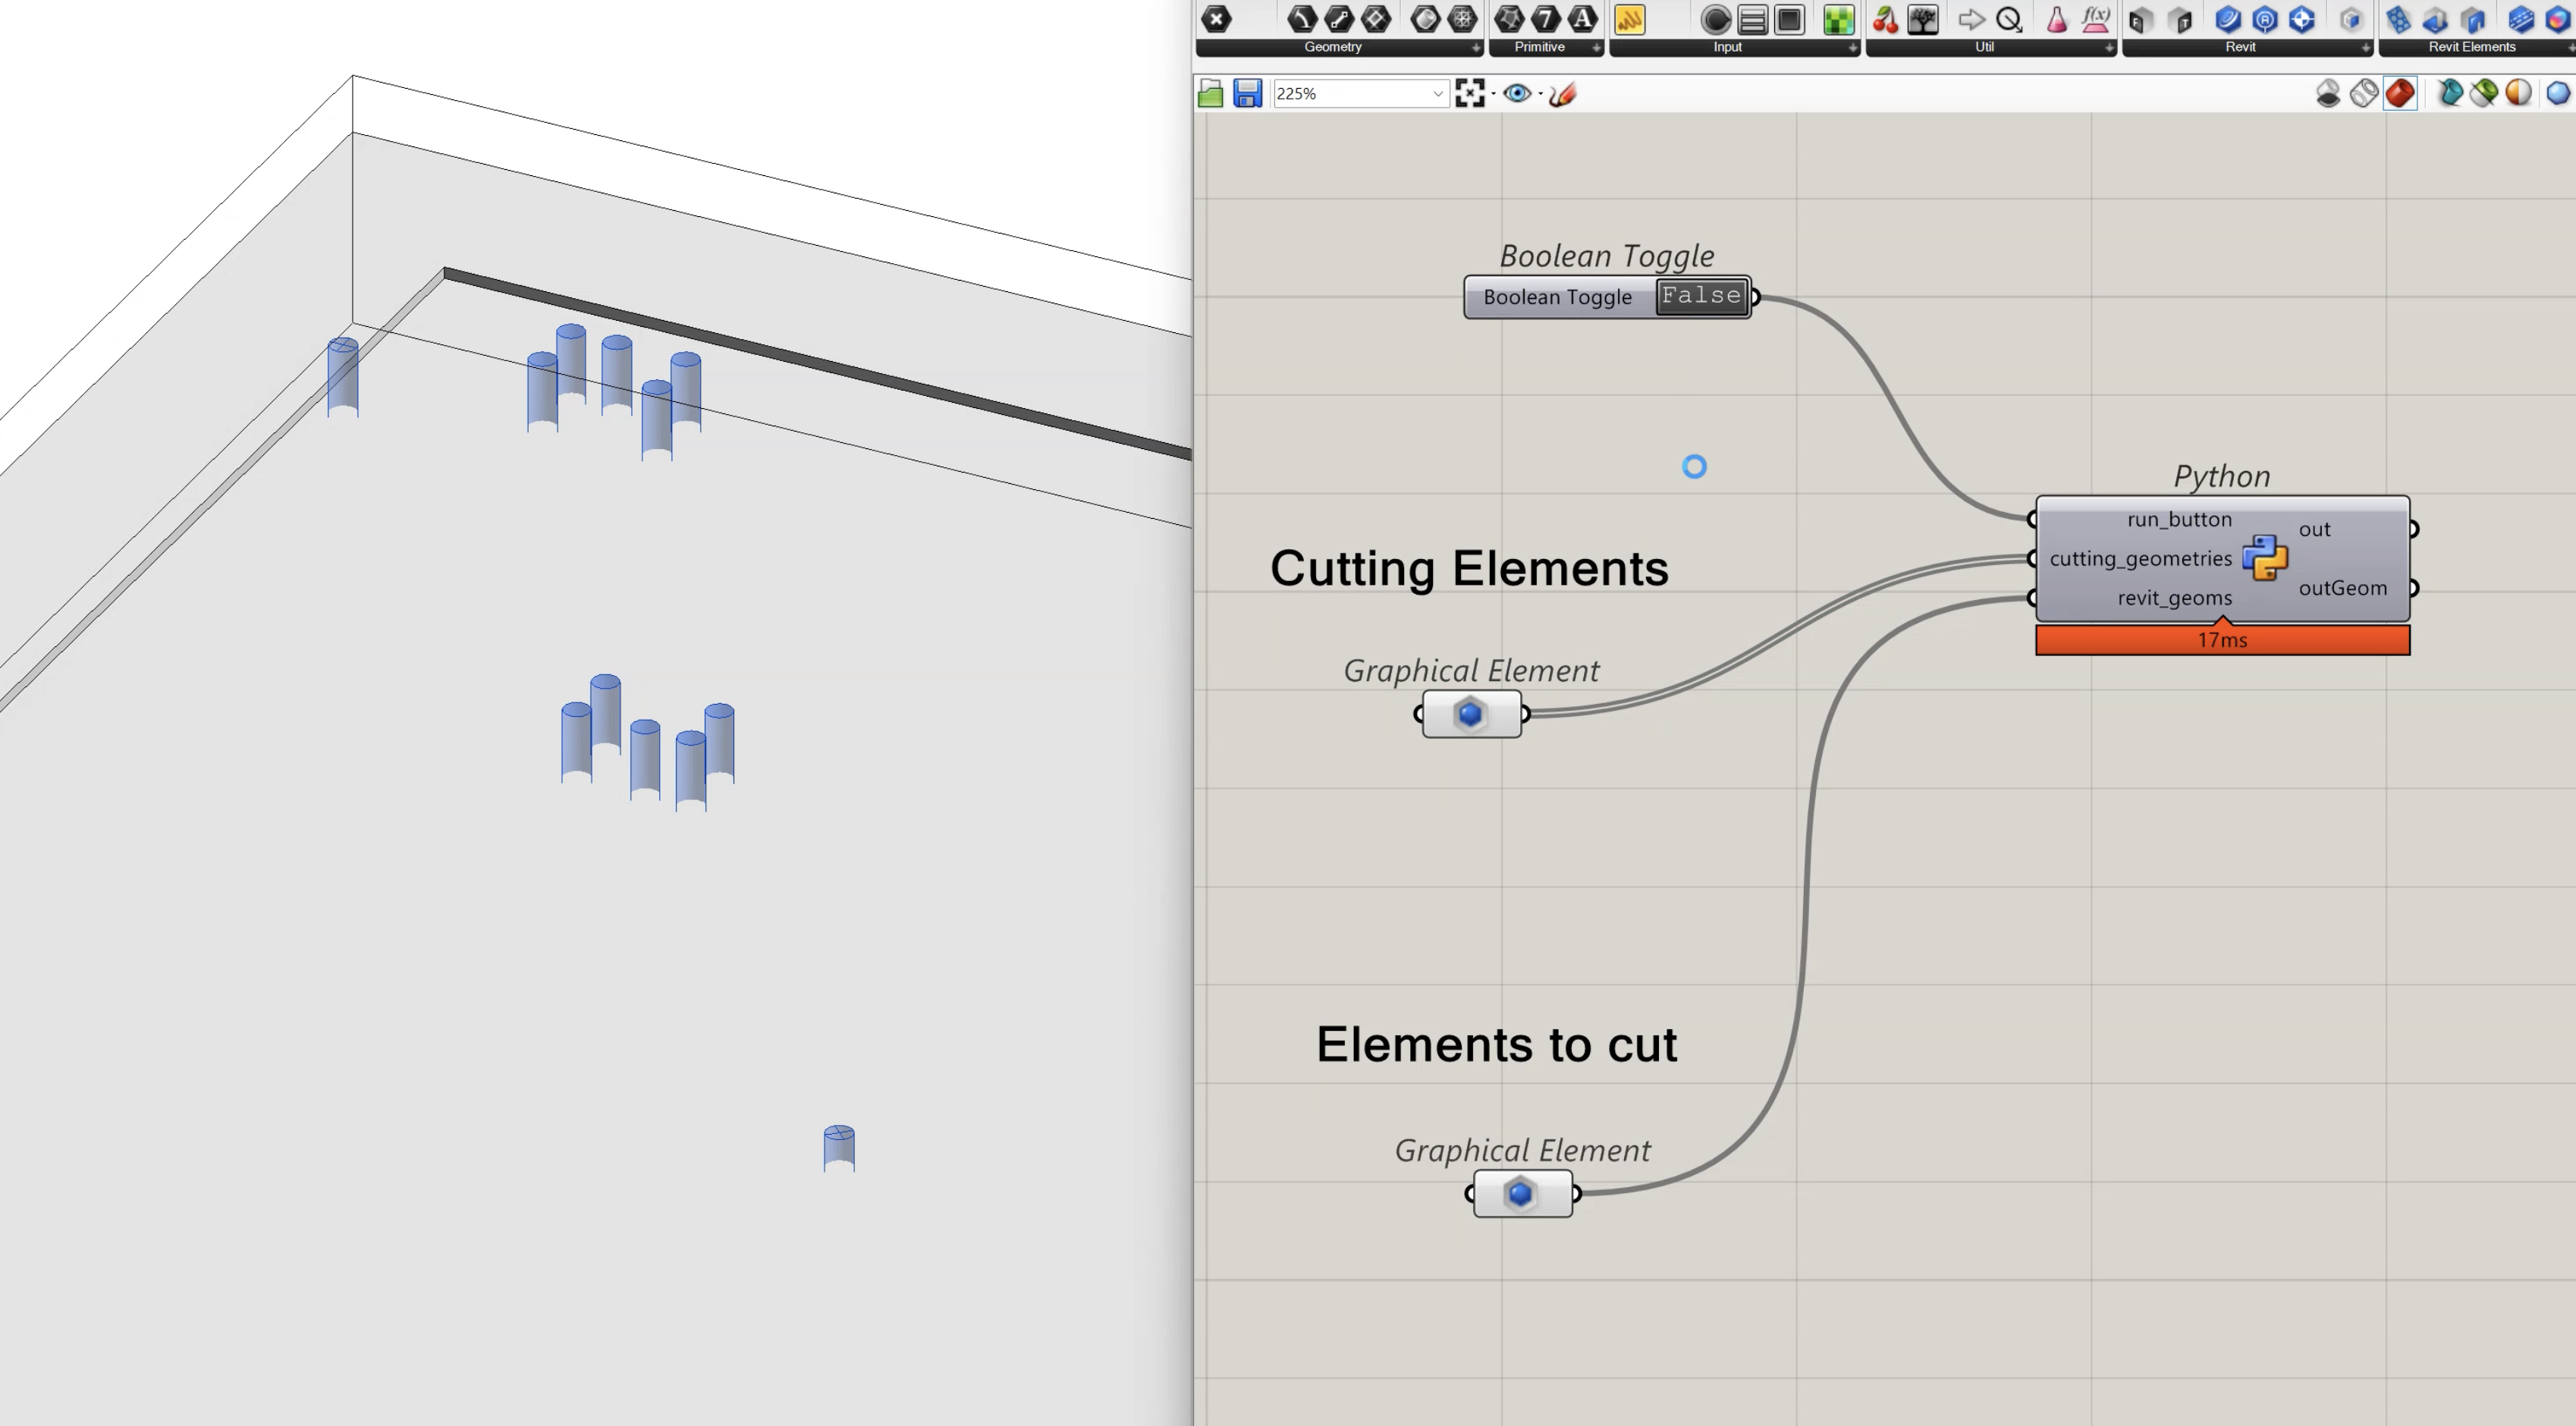Open the 225% zoom level dropdown arrow
The image size is (2576, 1426).
tap(1438, 93)
